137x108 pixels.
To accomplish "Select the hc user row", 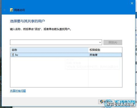I will [66, 55].
